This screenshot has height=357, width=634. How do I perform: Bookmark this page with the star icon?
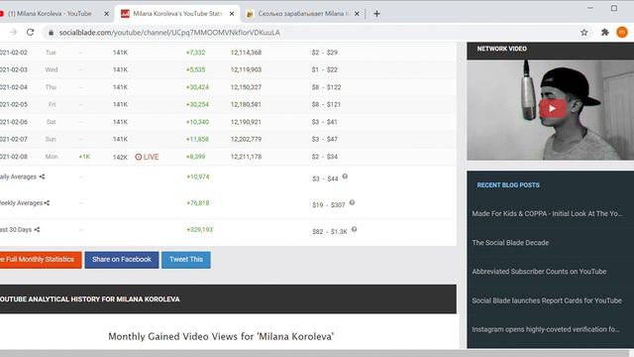[583, 33]
